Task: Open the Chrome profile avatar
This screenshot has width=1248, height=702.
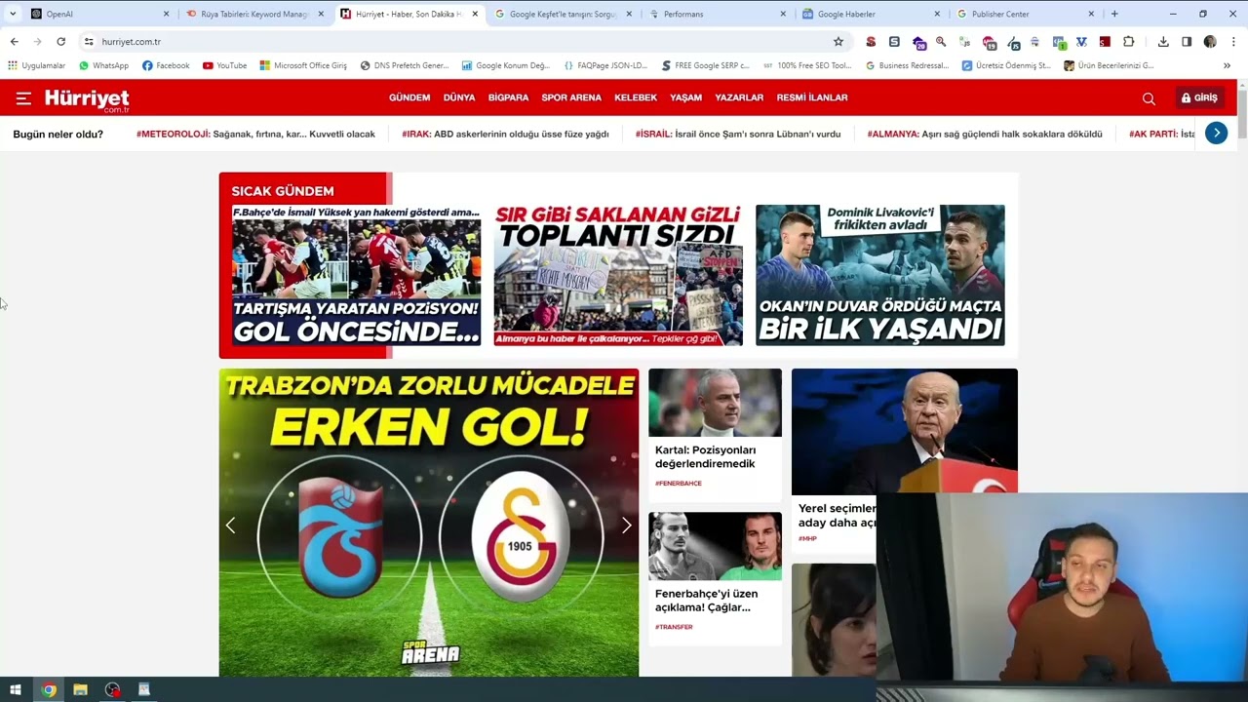Action: [1210, 42]
